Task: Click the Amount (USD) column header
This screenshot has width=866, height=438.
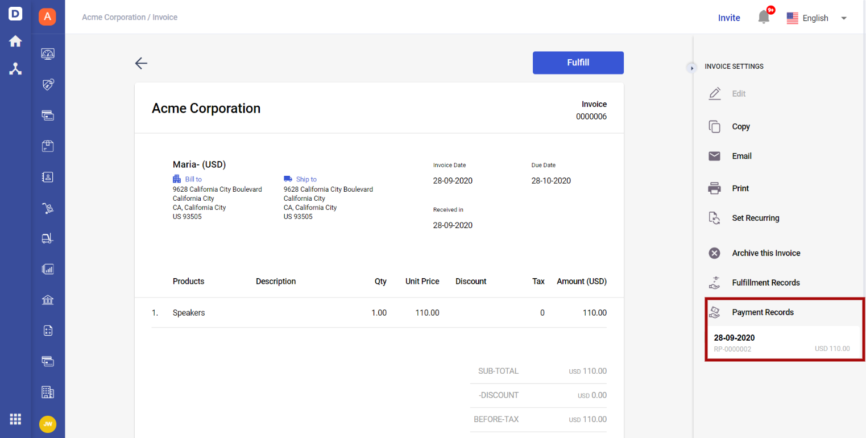Action: [x=582, y=282]
